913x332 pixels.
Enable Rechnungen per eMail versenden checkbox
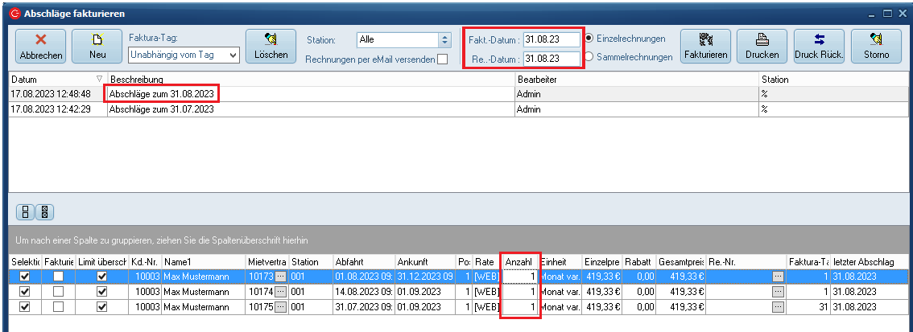click(442, 59)
